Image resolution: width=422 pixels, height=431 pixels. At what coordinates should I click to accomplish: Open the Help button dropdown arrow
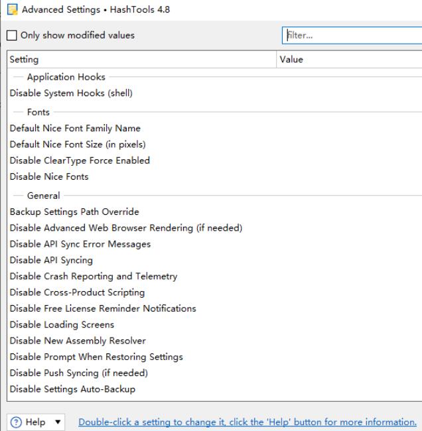pos(58,422)
